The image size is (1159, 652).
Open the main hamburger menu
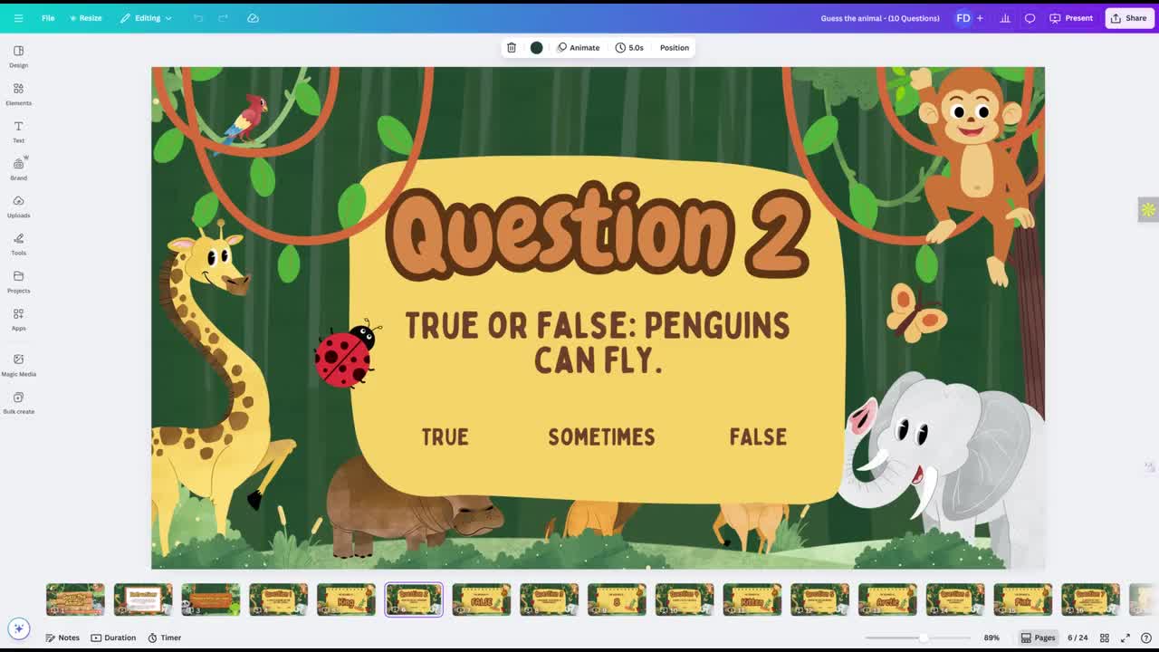(x=18, y=18)
